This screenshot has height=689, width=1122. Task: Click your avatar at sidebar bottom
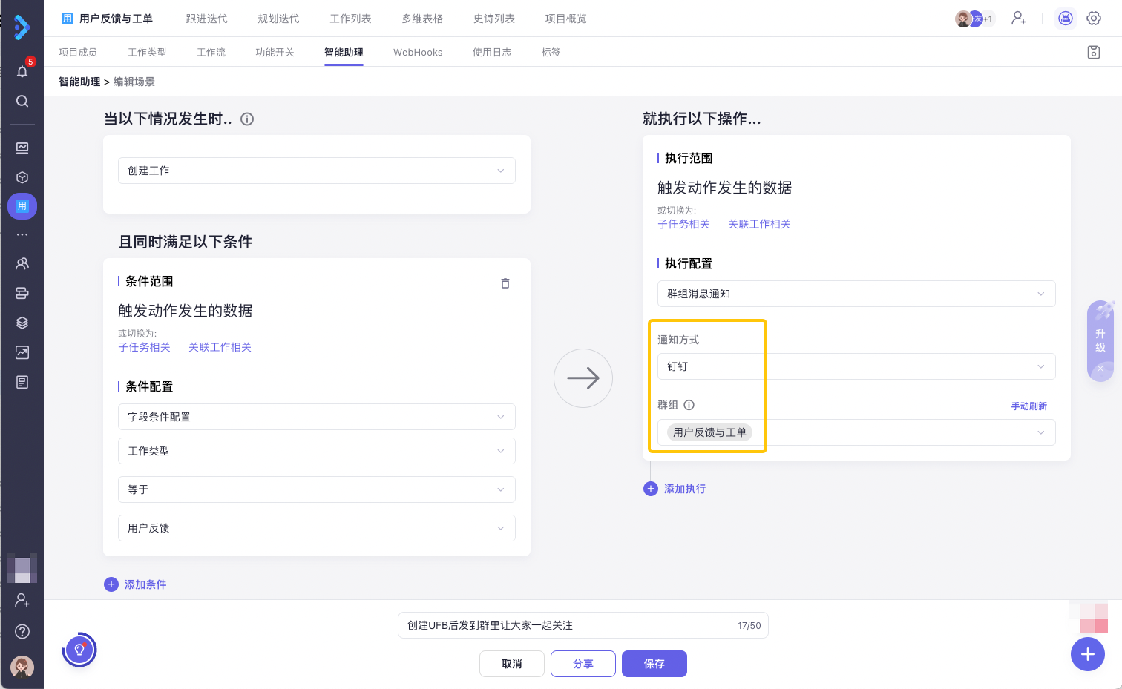click(22, 667)
